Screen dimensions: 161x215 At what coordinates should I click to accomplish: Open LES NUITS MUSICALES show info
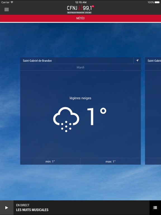(32, 210)
